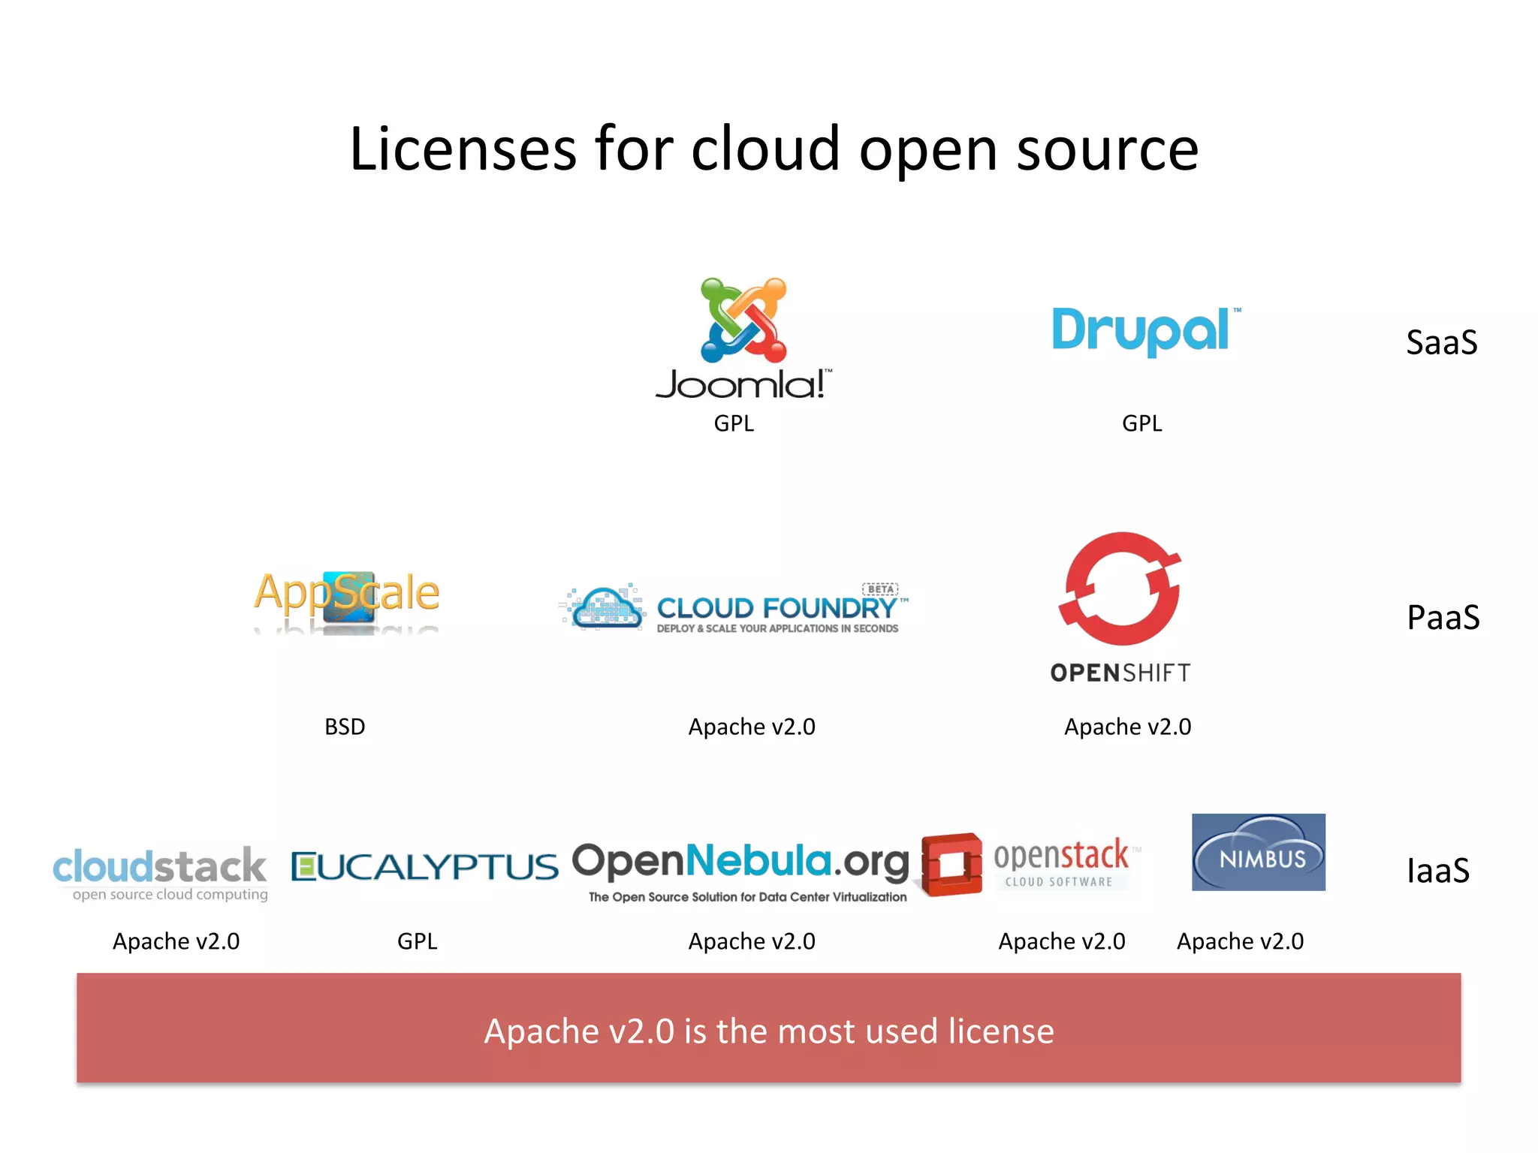Viewport: 1538px width, 1153px height.
Task: Click the red Apache v2.0 banner
Action: coord(768,1028)
